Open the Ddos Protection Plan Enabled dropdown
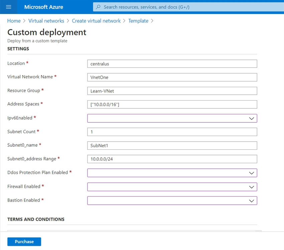The image size is (284, 250). coord(172,173)
